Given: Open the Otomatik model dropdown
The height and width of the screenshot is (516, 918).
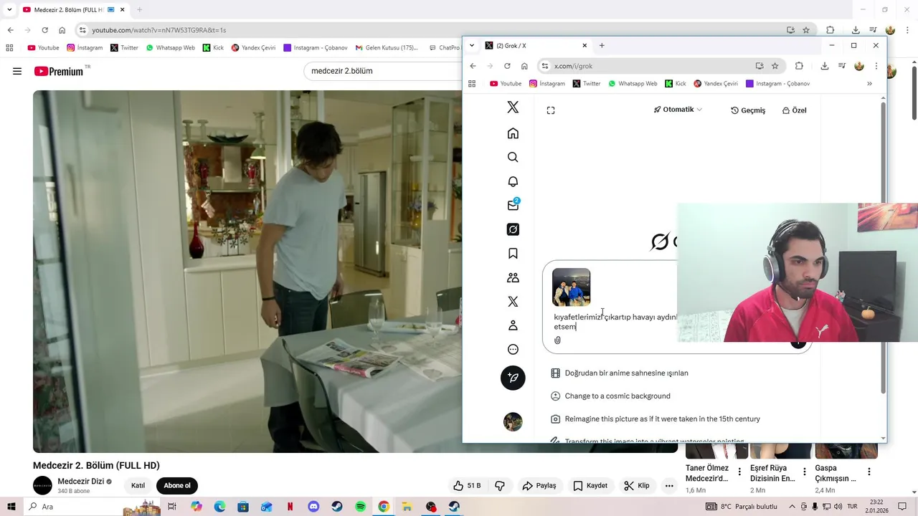Looking at the screenshot, I should (678, 110).
